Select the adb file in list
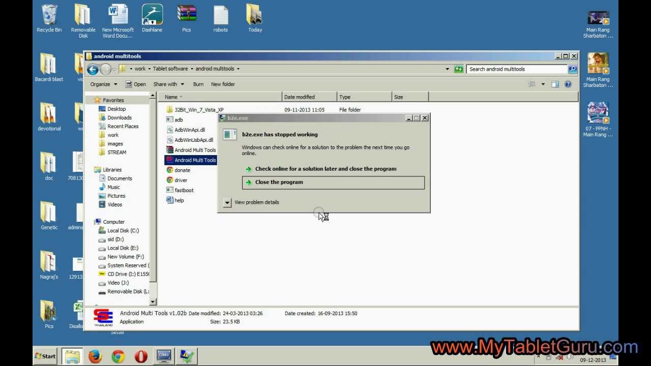651x366 pixels. (175, 120)
